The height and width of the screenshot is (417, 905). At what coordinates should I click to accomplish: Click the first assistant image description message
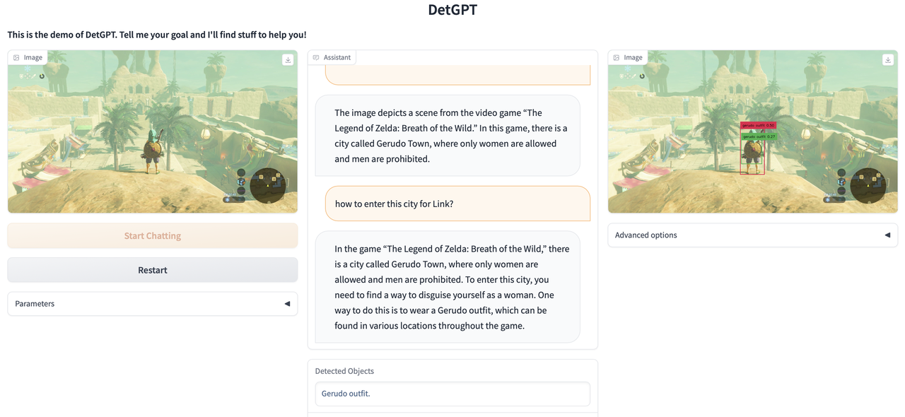tap(448, 136)
